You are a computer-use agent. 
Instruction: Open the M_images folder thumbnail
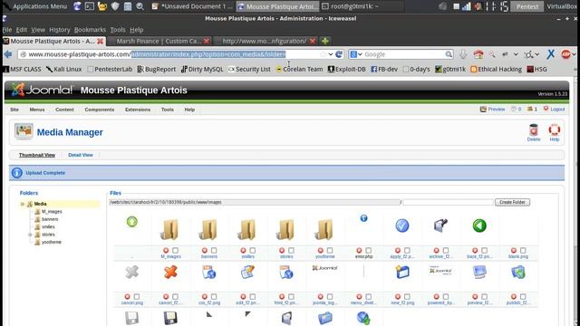[170, 229]
